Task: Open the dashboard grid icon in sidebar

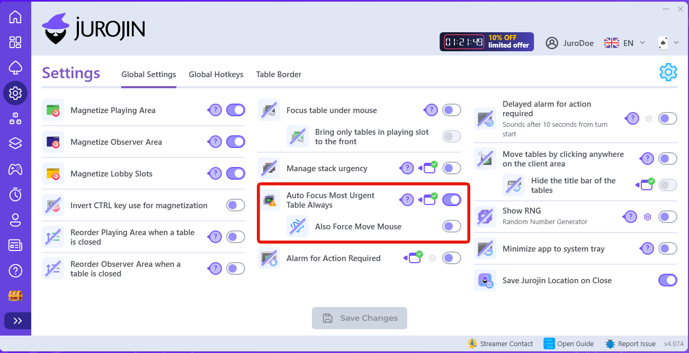Action: coord(15,42)
